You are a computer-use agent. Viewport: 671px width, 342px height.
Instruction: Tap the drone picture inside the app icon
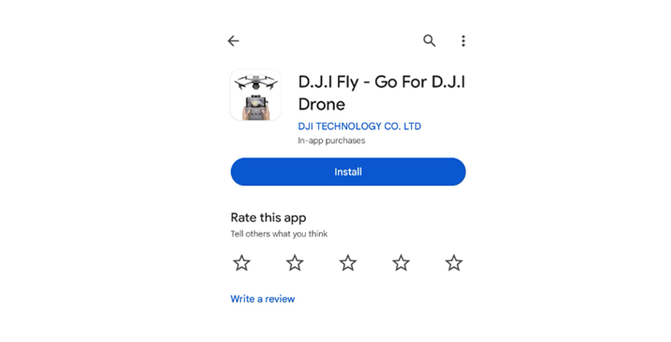256,82
